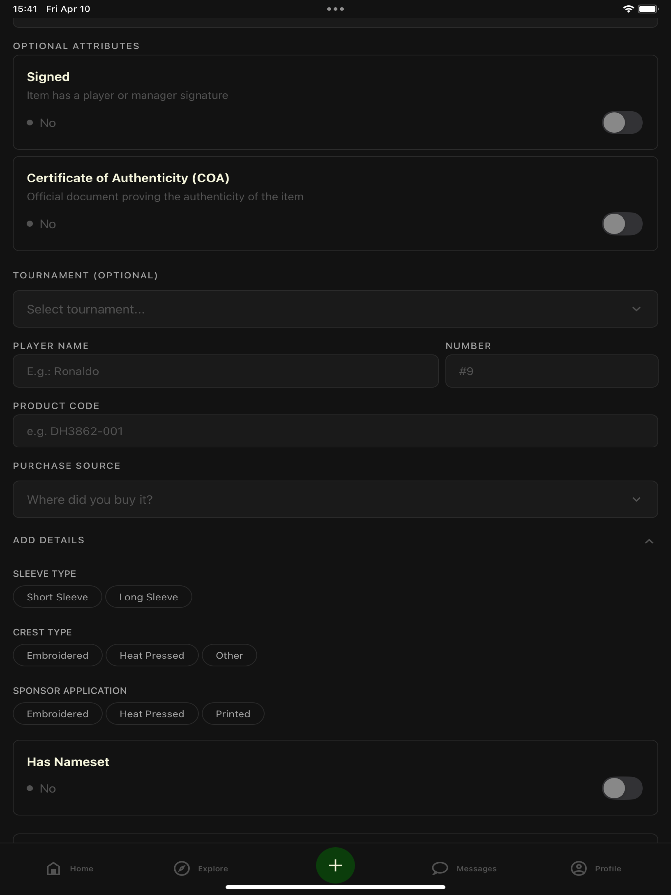671x895 pixels.
Task: Tap the 'Has Nameset' heading
Action: (x=68, y=762)
